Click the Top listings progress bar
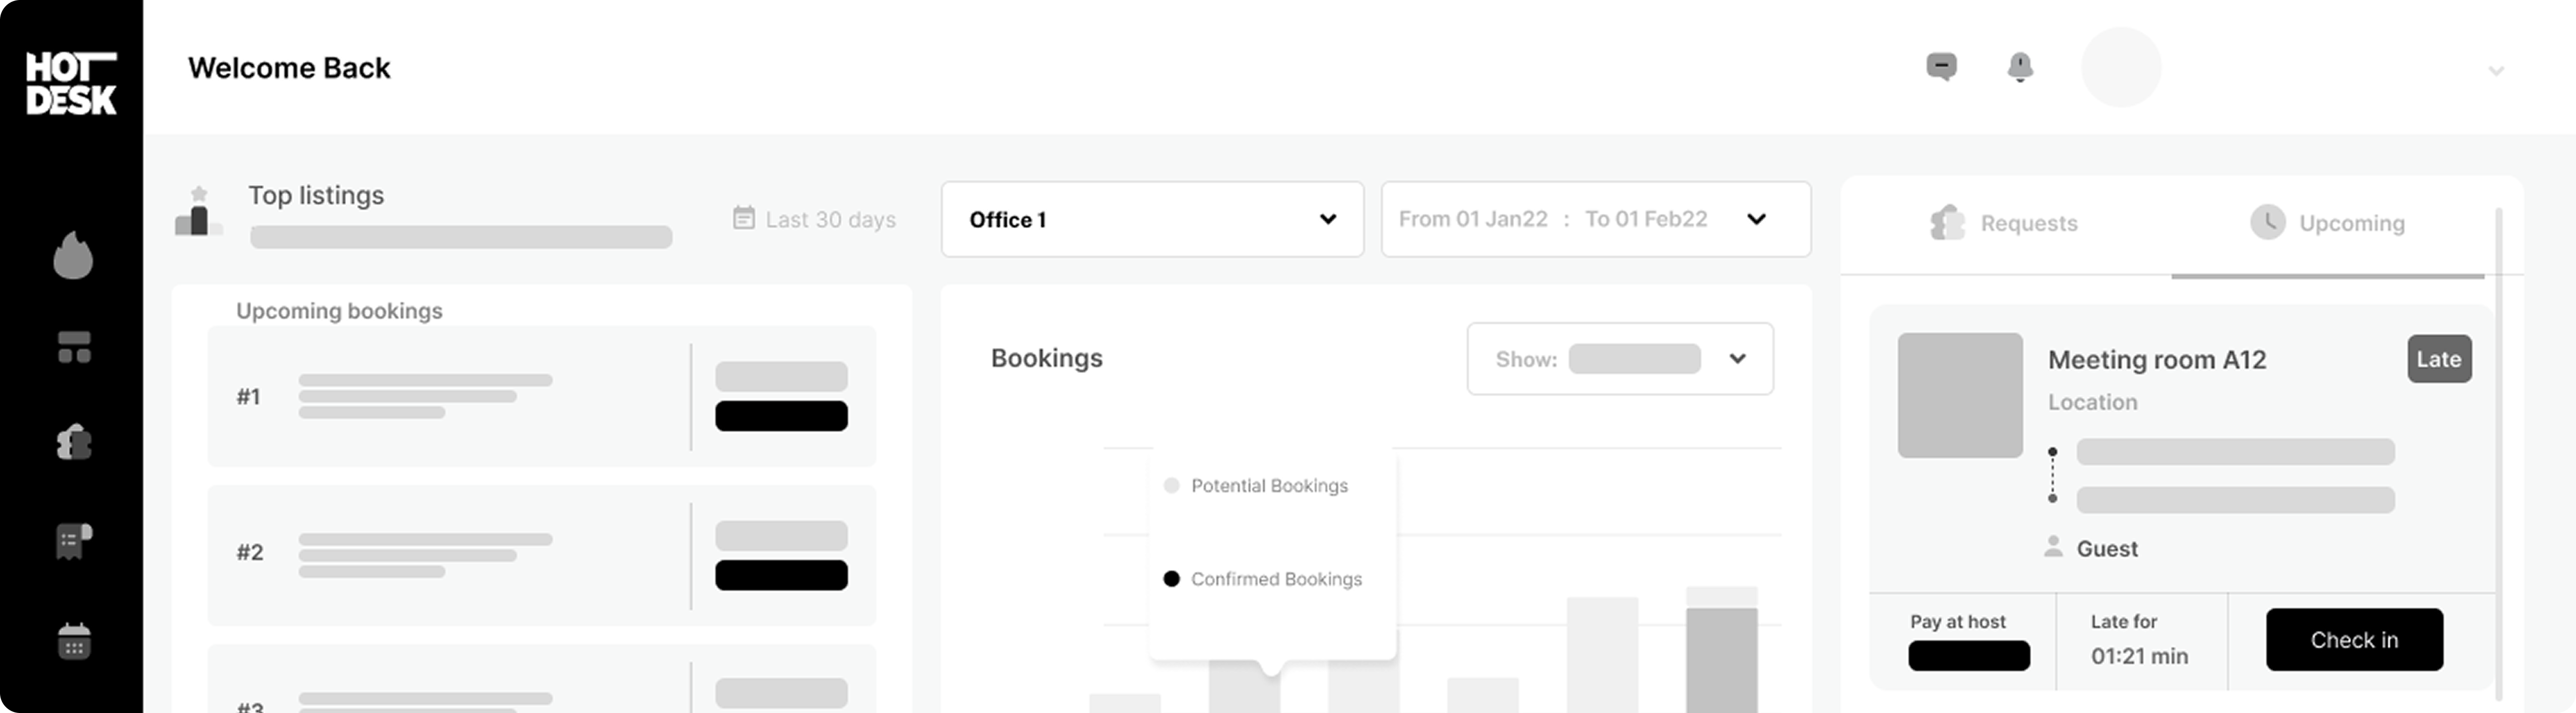2576x713 pixels. coord(461,237)
